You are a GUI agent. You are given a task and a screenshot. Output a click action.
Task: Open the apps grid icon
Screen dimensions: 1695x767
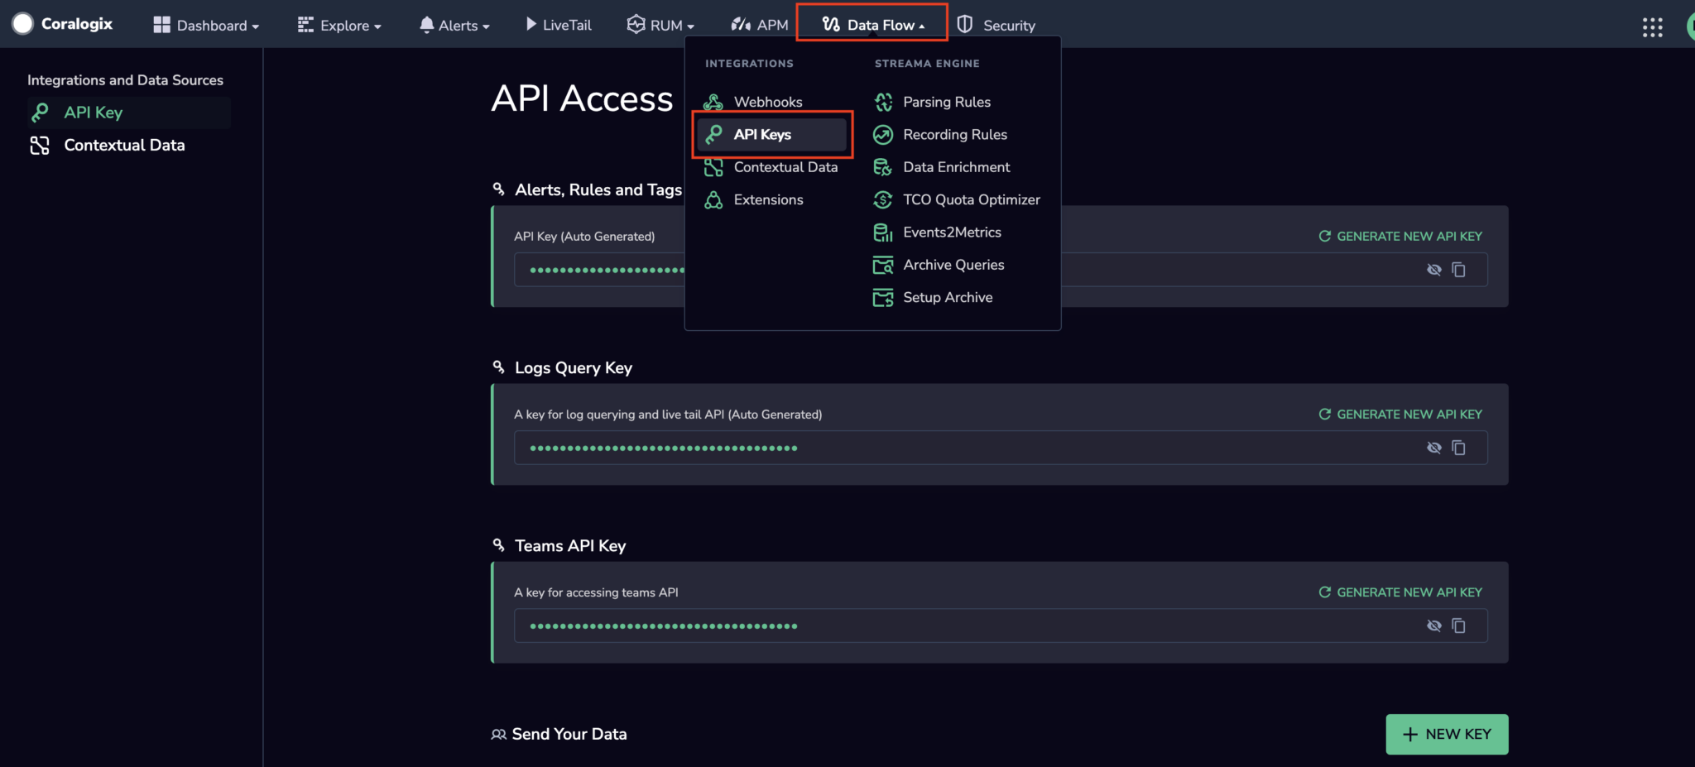coord(1652,27)
